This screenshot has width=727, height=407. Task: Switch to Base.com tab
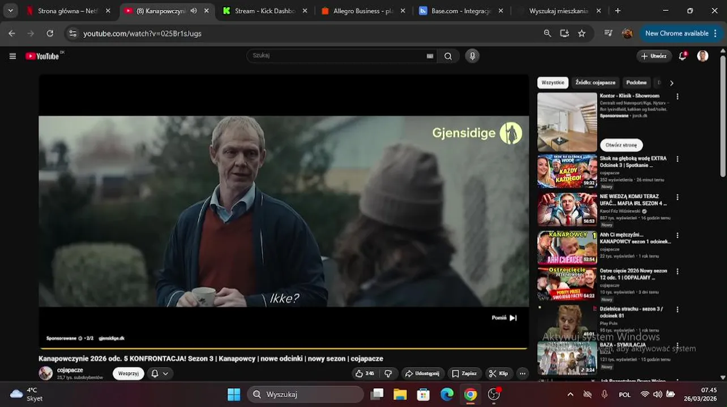pos(461,11)
